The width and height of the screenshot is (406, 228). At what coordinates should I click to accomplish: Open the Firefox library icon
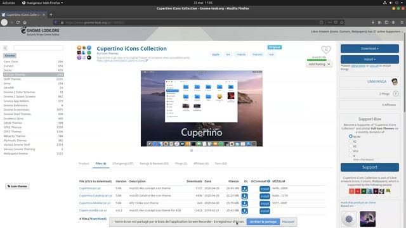click(379, 23)
